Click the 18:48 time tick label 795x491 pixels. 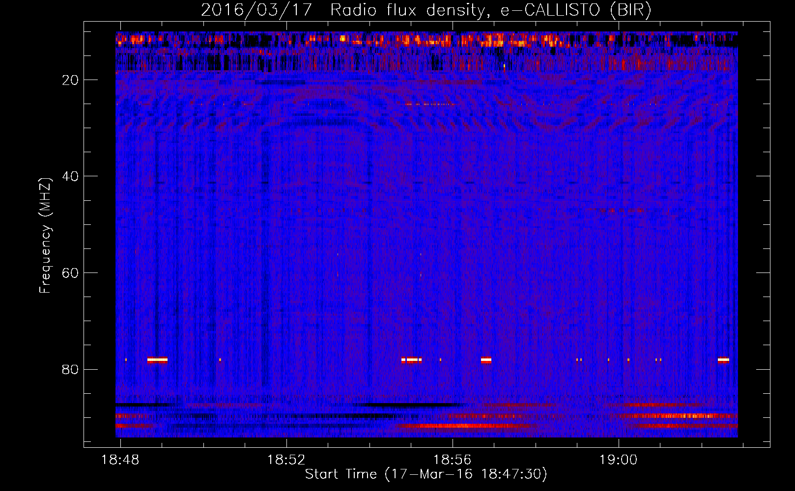pyautogui.click(x=120, y=460)
